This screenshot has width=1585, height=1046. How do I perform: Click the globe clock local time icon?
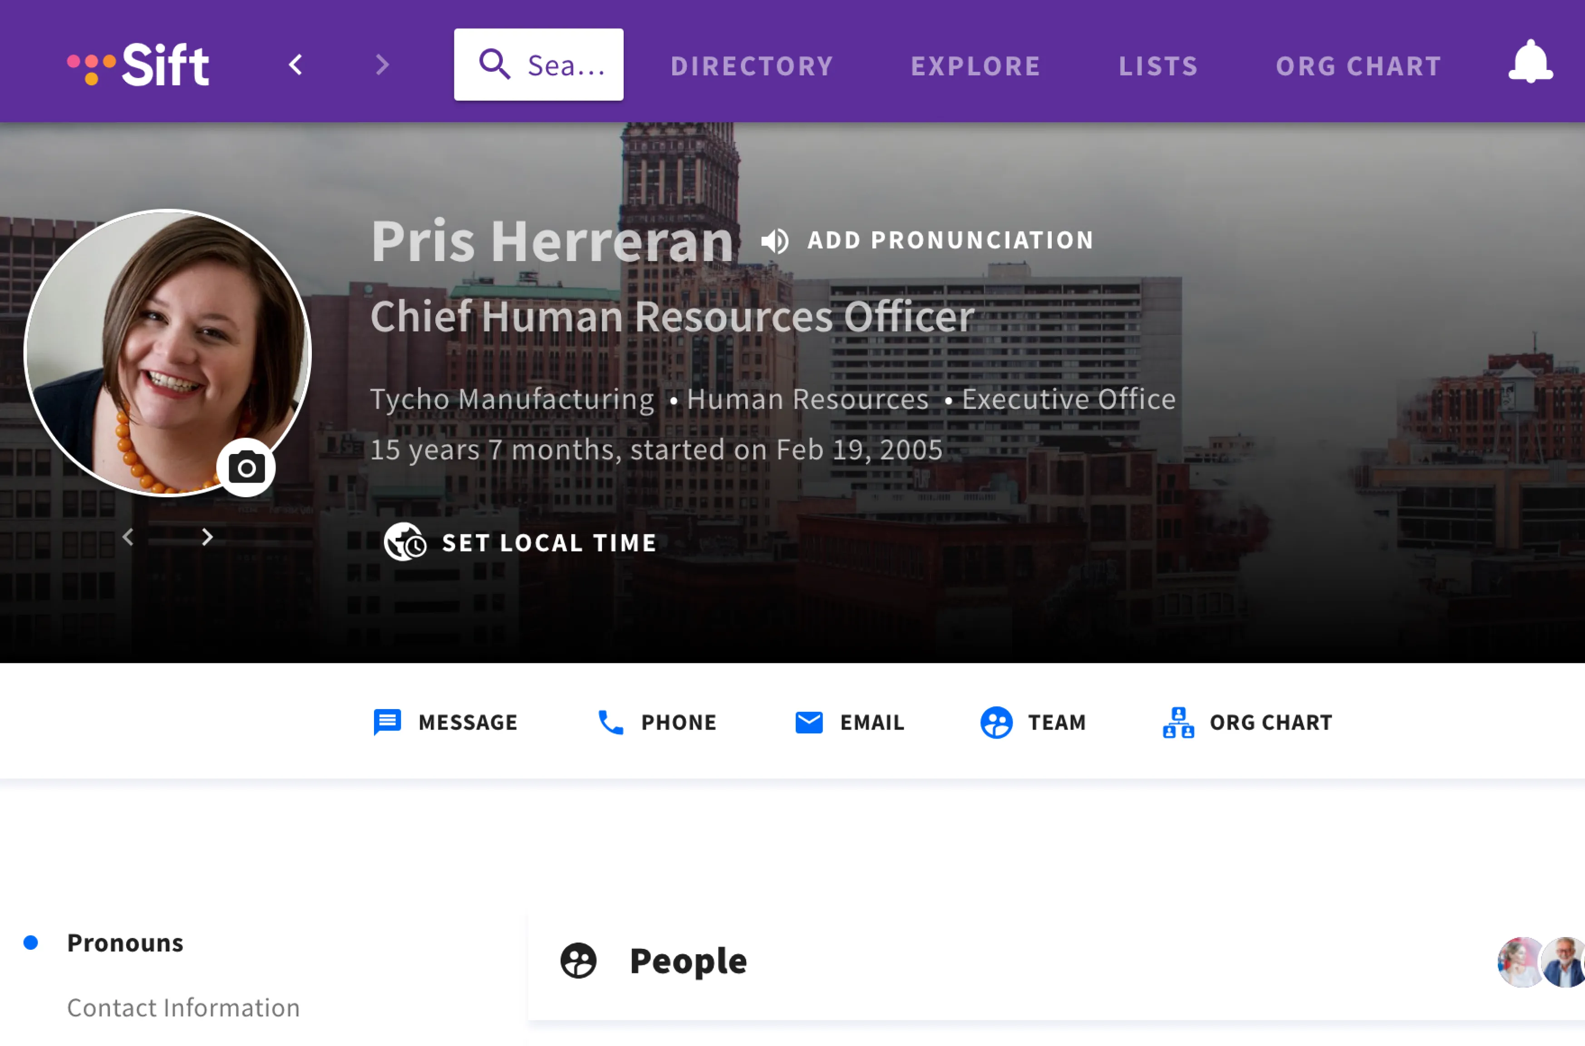(x=405, y=542)
